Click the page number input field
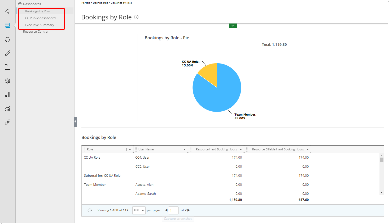The image size is (389, 224). click(x=173, y=210)
